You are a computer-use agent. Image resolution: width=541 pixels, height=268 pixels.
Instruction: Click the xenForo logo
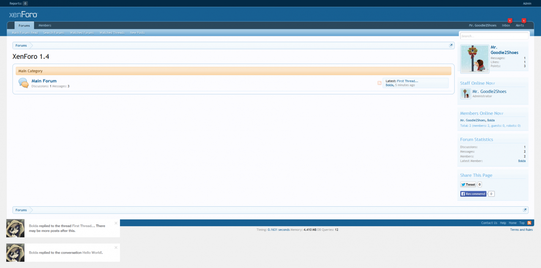pos(23,14)
